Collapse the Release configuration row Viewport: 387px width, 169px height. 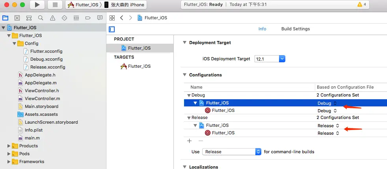[x=189, y=118]
